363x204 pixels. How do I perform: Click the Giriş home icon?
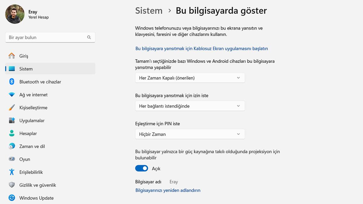coord(11,56)
